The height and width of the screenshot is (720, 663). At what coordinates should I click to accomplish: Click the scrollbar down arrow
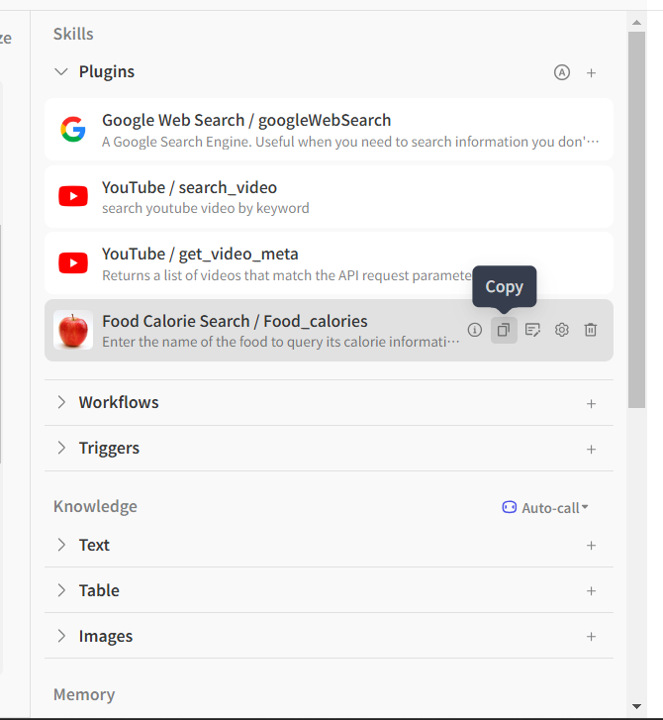point(637,706)
